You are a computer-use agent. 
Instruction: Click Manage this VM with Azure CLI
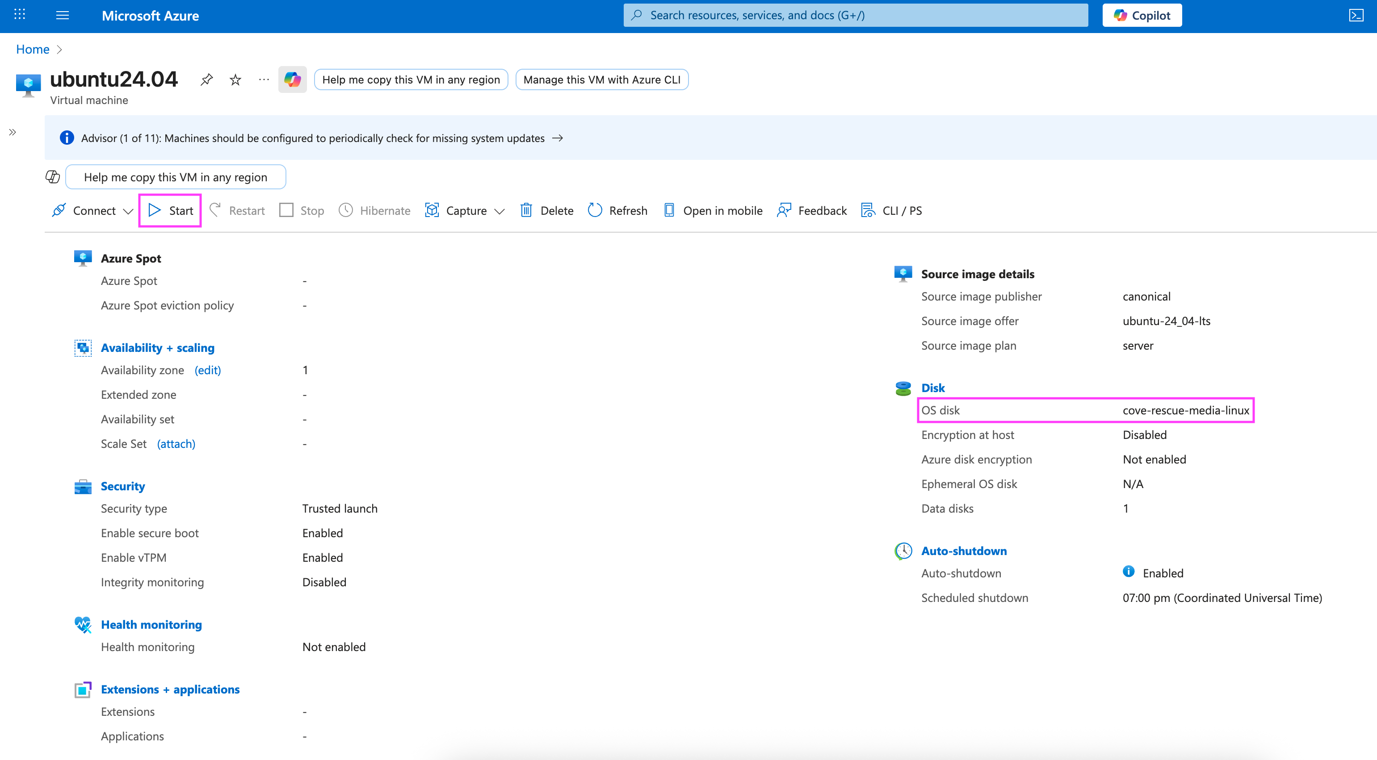pos(601,79)
